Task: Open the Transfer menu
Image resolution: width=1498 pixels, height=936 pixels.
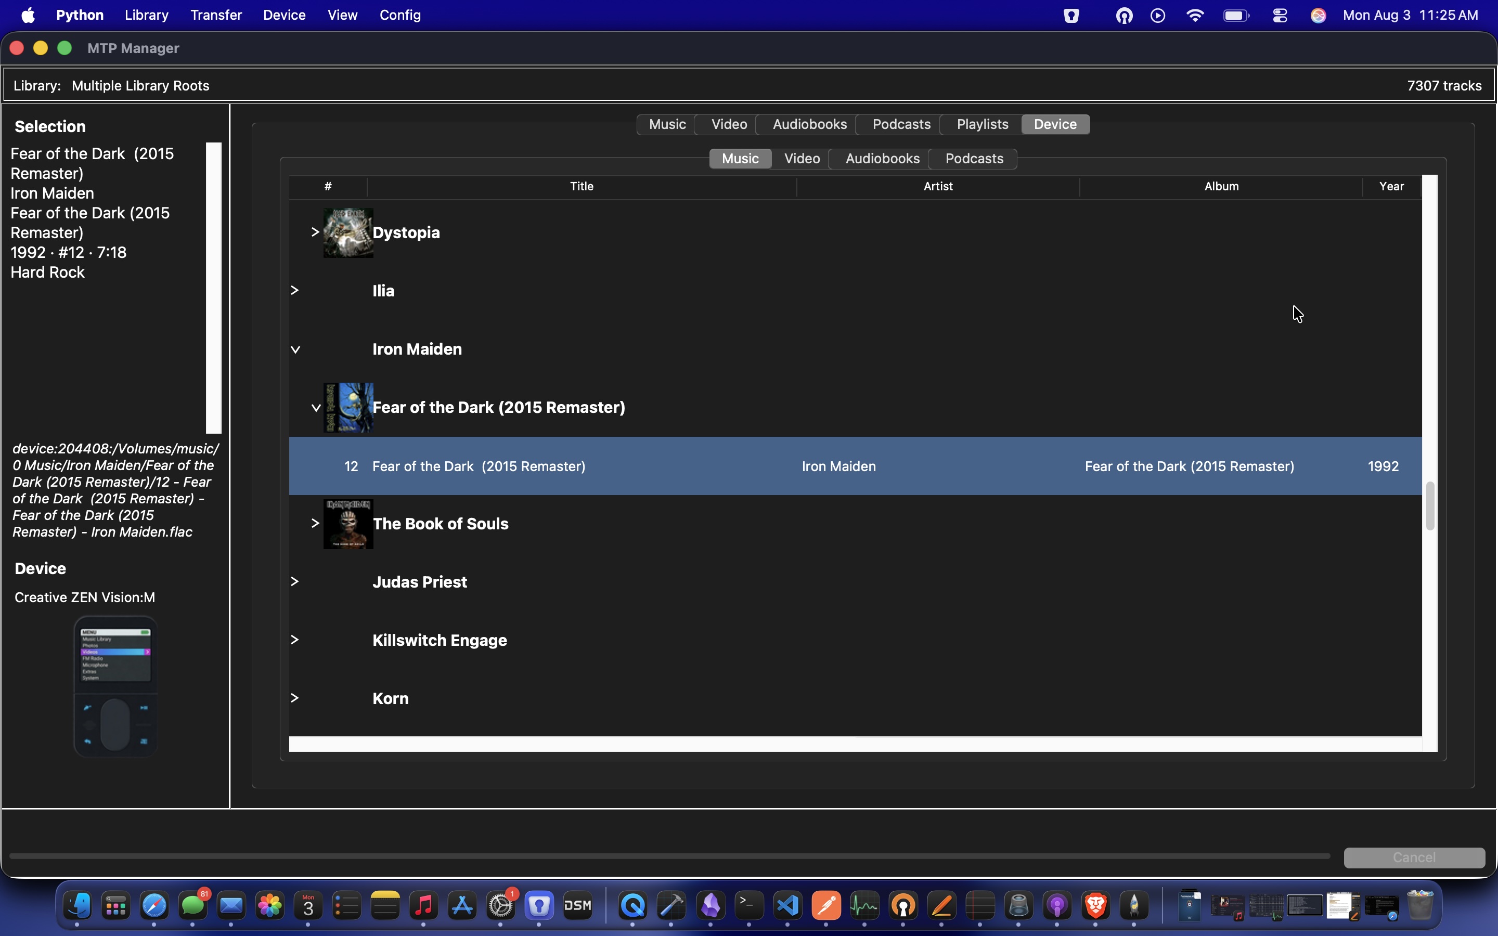Action: 216,15
